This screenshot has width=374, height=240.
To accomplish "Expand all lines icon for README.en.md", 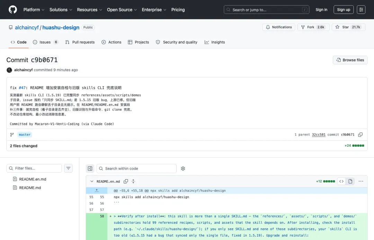I will [133, 182].
